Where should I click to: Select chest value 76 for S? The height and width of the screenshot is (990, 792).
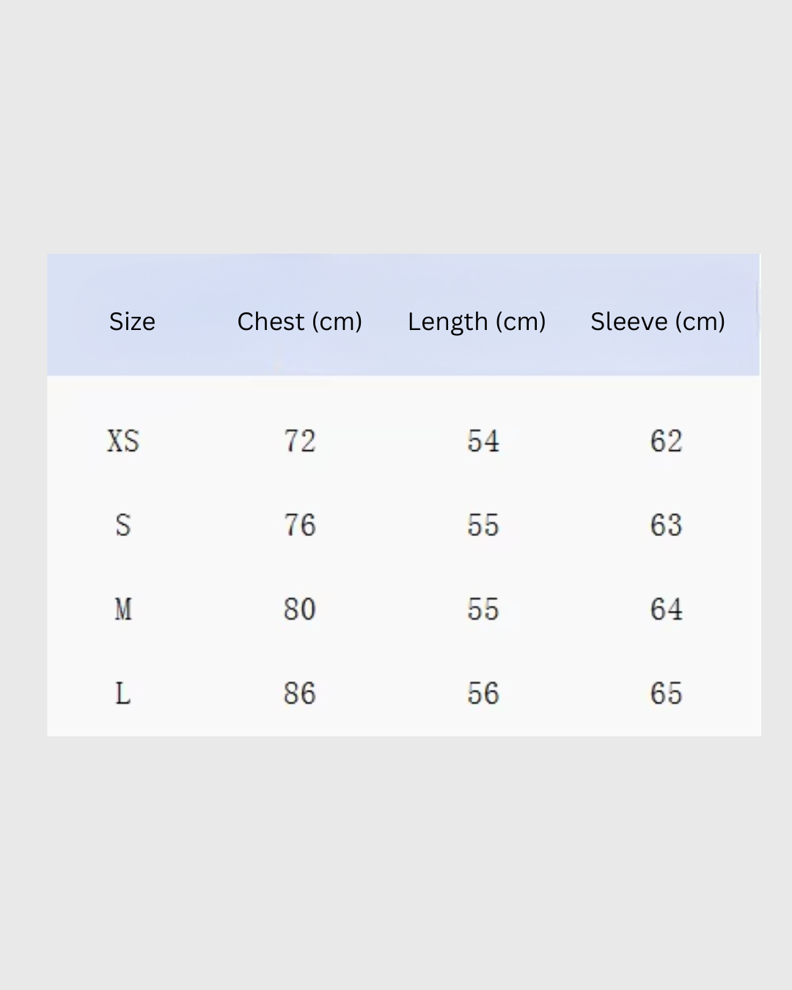(x=299, y=525)
